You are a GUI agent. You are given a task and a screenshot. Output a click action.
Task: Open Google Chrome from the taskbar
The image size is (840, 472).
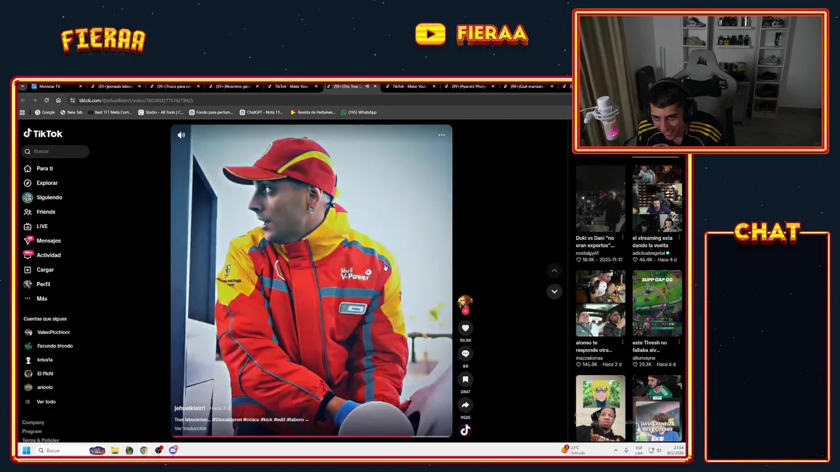click(144, 450)
